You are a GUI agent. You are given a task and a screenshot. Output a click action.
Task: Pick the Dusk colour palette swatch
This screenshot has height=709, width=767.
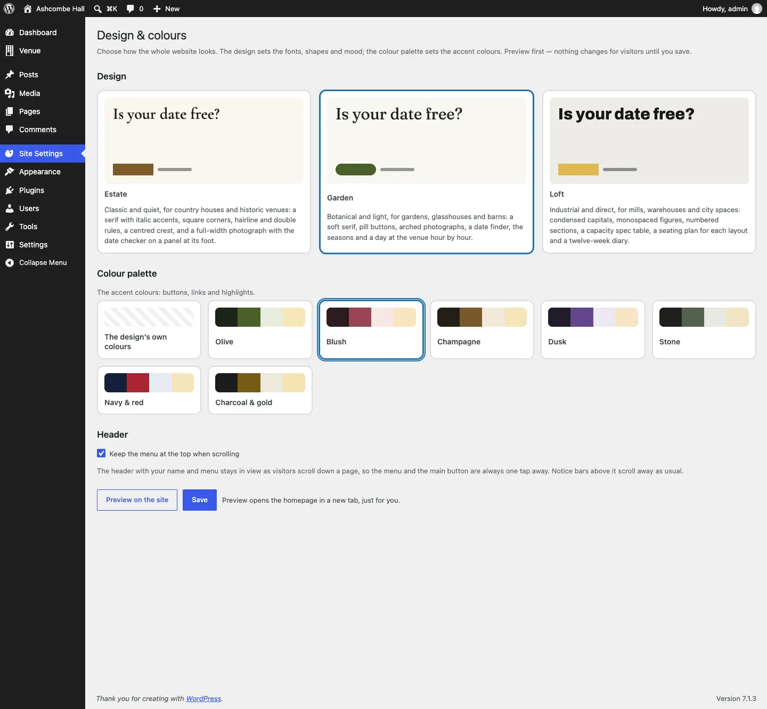click(x=593, y=329)
